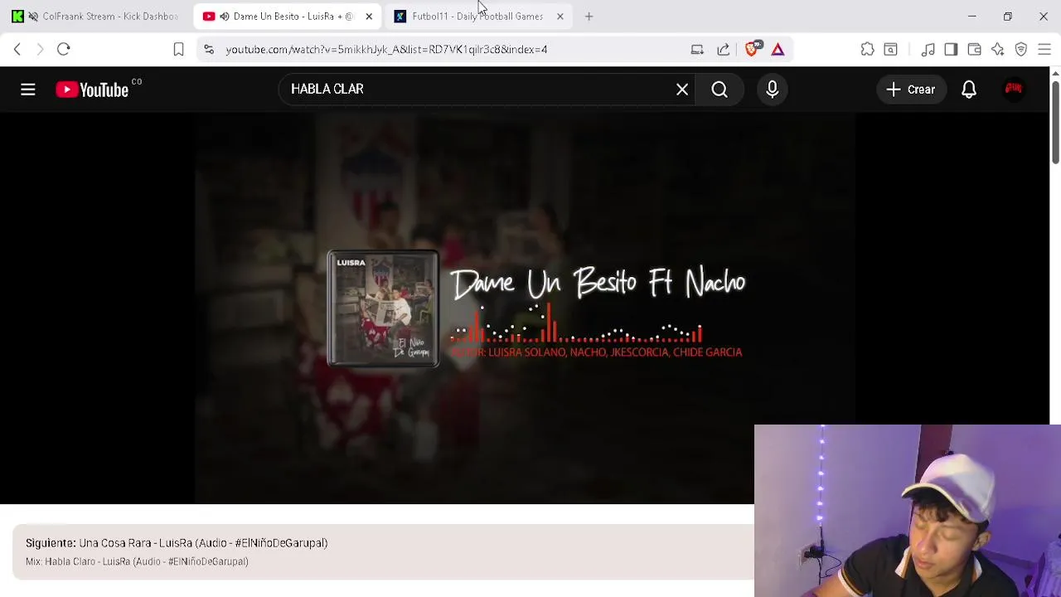Restore down the browser window

click(x=1008, y=17)
